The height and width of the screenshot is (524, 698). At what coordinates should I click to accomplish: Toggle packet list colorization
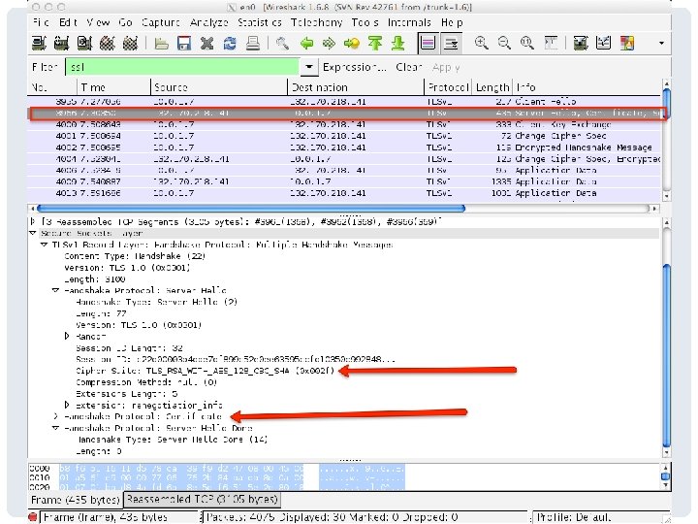[x=428, y=44]
